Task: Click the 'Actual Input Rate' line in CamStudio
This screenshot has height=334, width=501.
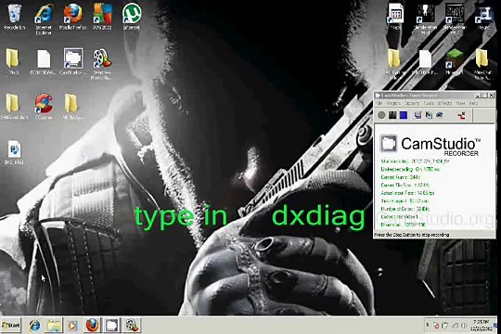Action: tap(407, 193)
